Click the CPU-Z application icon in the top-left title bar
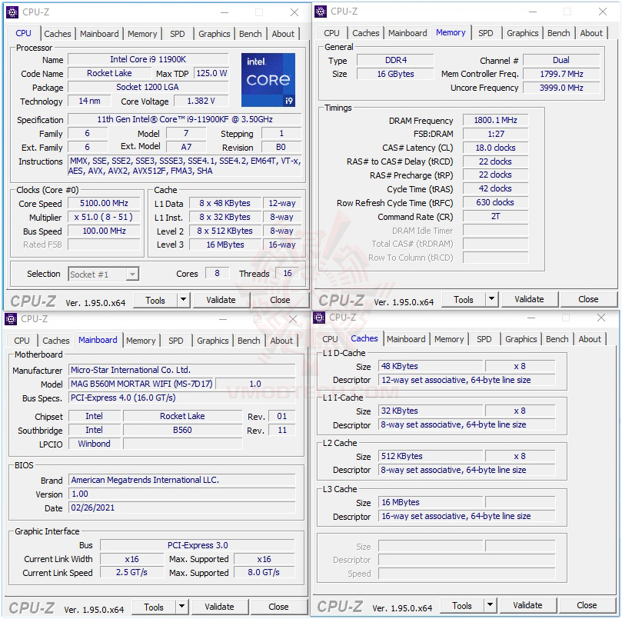Screen dimensions: 622x619 coord(11,12)
